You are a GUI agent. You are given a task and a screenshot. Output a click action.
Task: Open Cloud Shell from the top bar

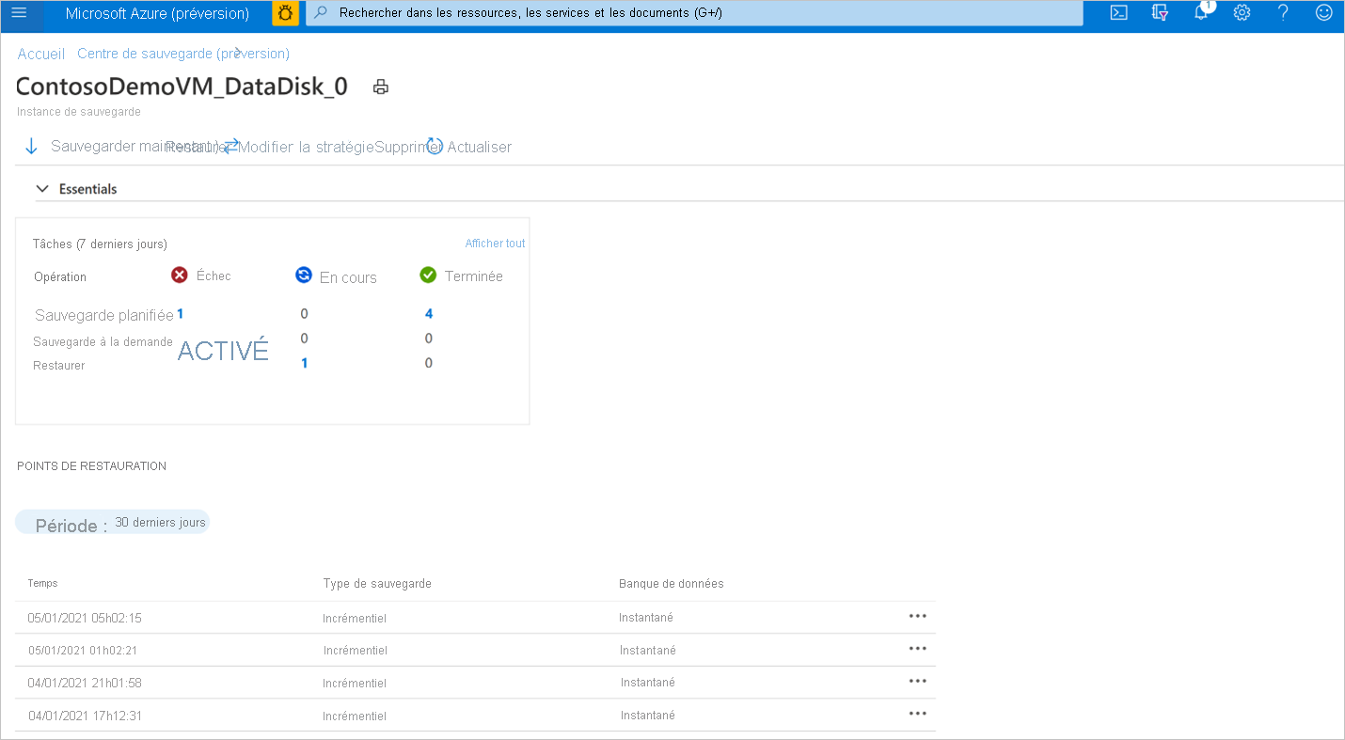pyautogui.click(x=1118, y=13)
